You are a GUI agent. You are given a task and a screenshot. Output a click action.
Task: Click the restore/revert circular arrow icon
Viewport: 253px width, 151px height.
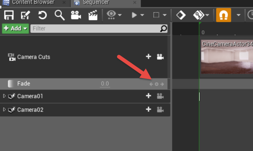click(42, 15)
